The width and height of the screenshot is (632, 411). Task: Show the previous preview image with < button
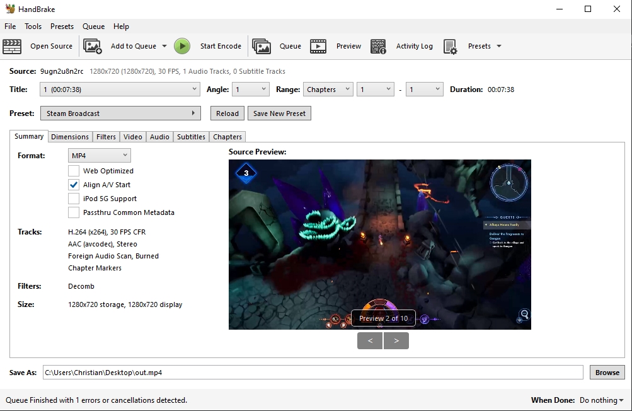[370, 341]
